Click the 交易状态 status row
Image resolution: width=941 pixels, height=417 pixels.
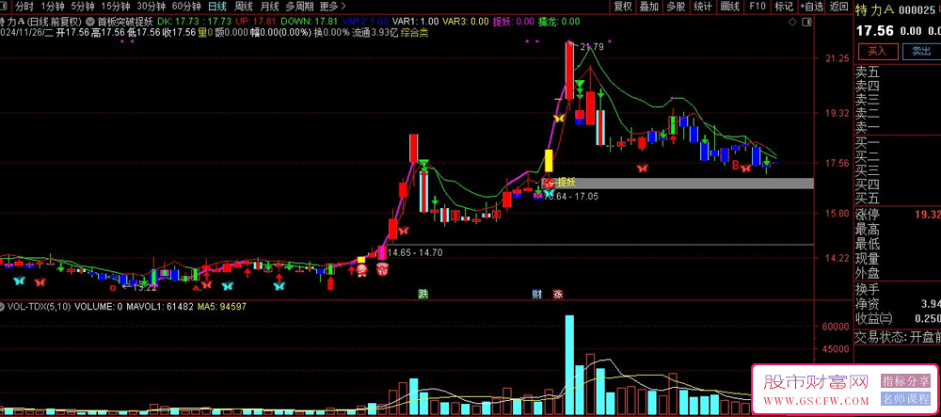click(x=898, y=337)
